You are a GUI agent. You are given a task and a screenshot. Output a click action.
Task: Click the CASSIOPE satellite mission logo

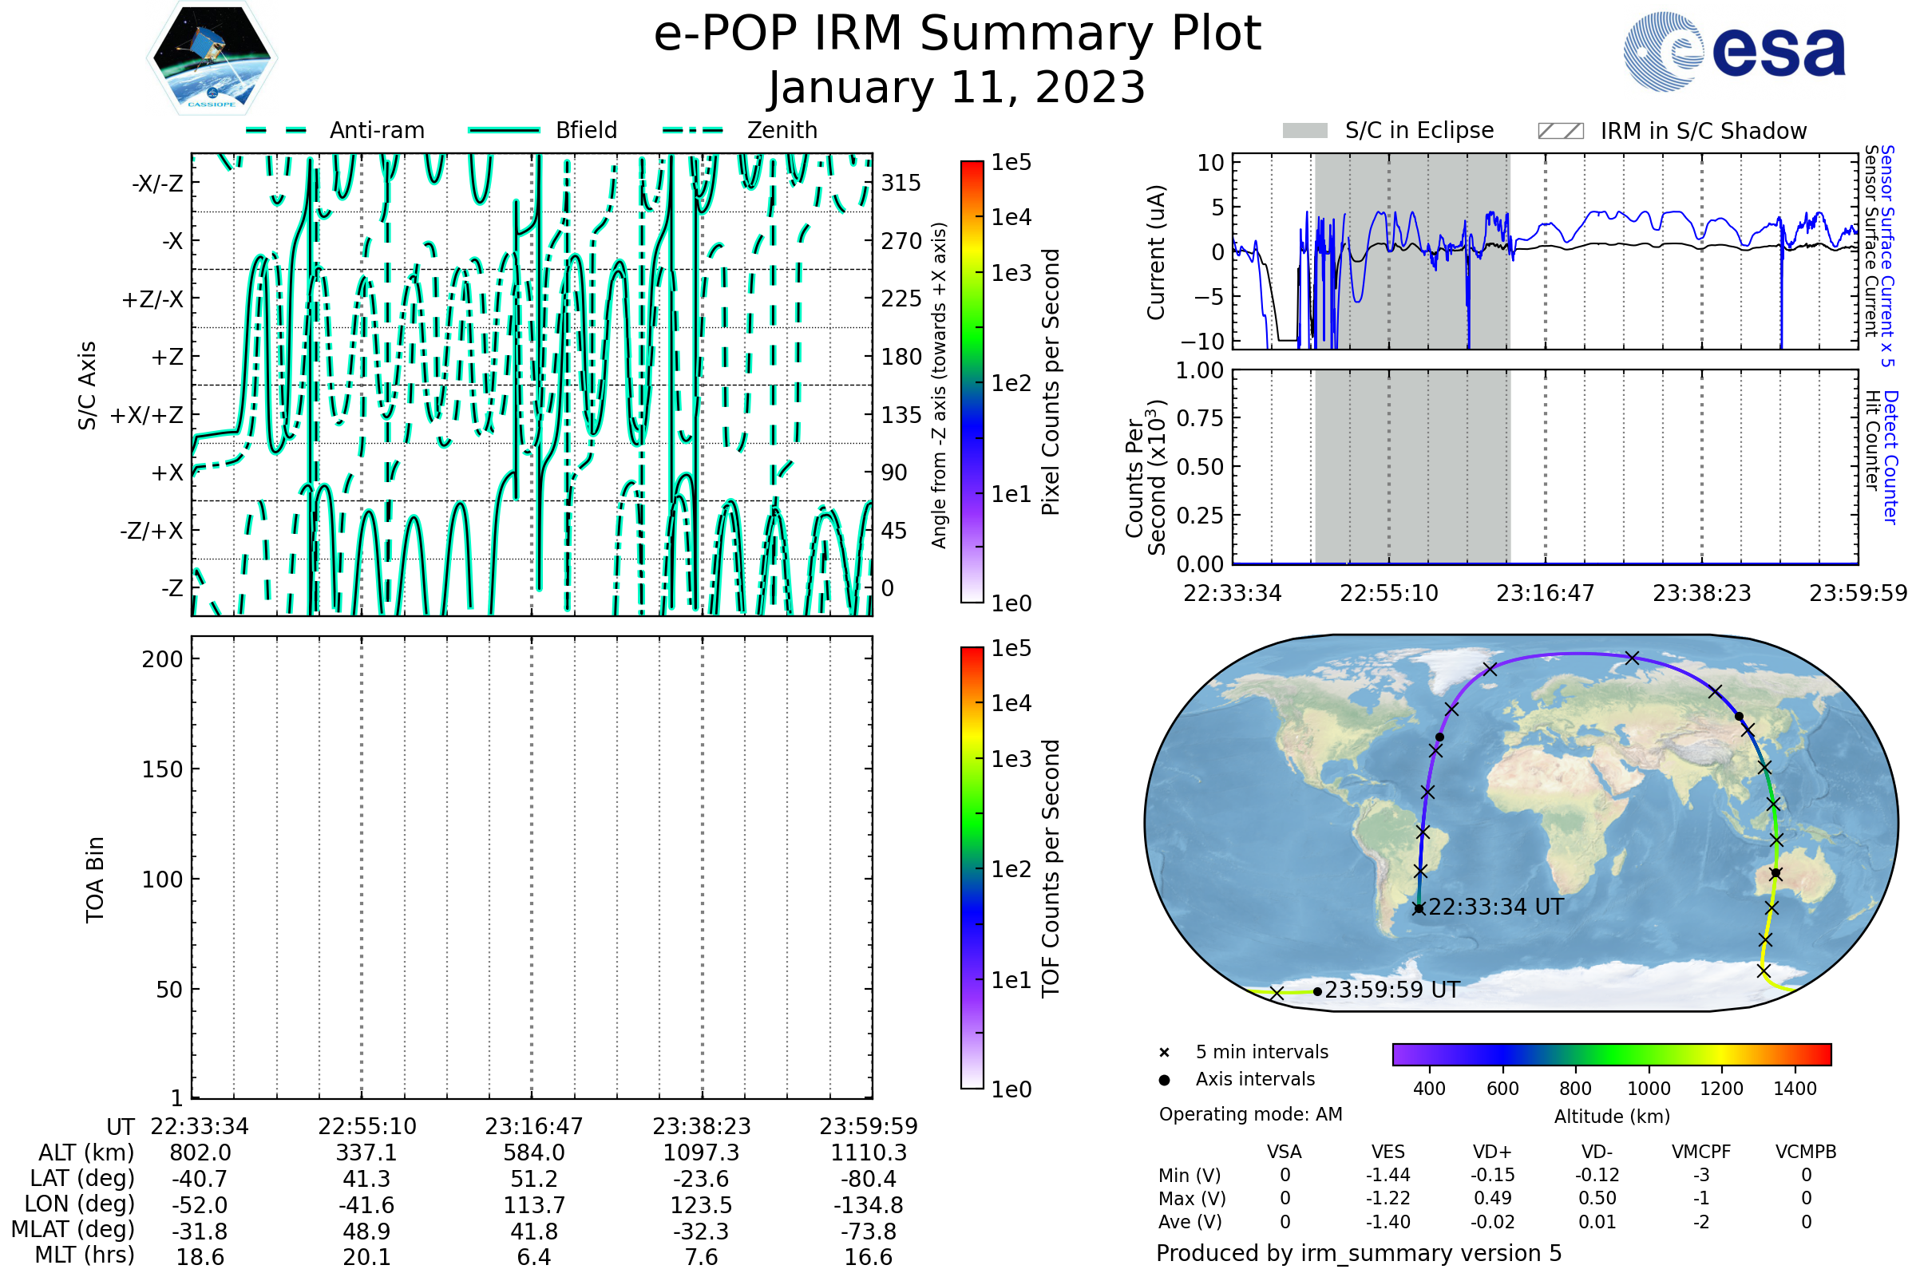[212, 58]
